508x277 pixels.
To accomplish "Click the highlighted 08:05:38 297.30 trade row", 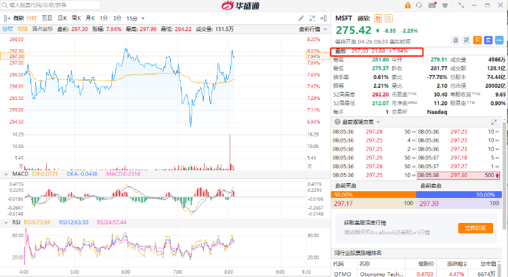I will [x=459, y=175].
